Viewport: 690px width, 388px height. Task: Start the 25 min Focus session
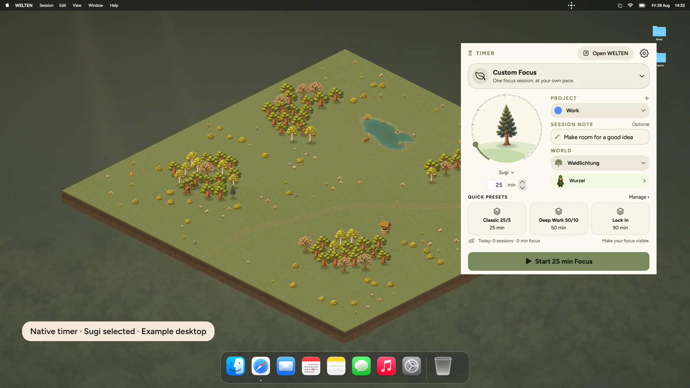[x=558, y=261]
